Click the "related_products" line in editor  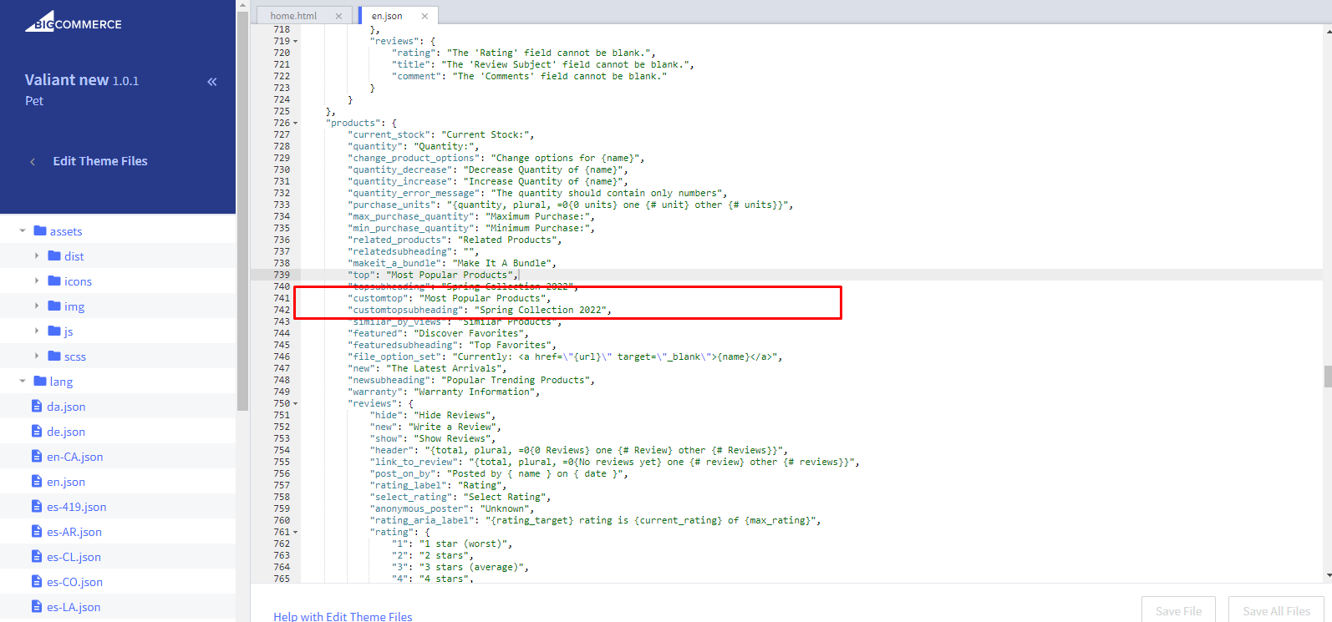pyautogui.click(x=455, y=240)
